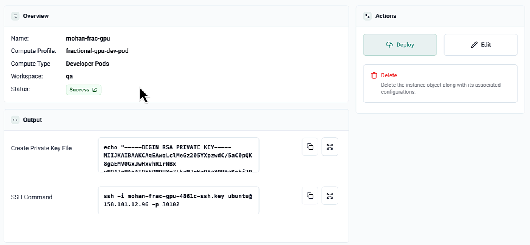Click the Overview panel header icon
This screenshot has width=530, height=245.
point(15,16)
